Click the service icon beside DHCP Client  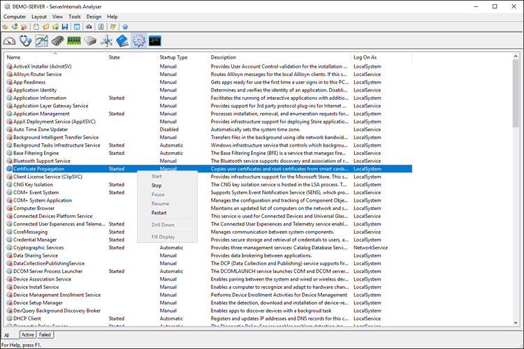coord(9,318)
